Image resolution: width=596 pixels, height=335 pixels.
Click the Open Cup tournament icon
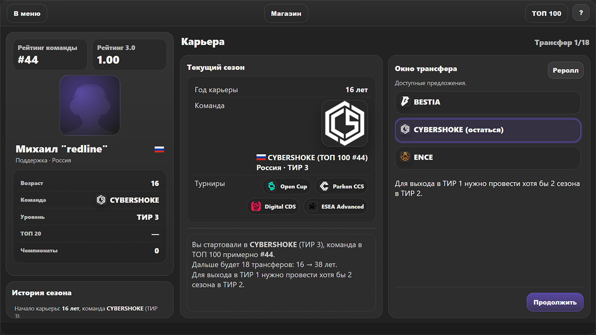pos(271,187)
